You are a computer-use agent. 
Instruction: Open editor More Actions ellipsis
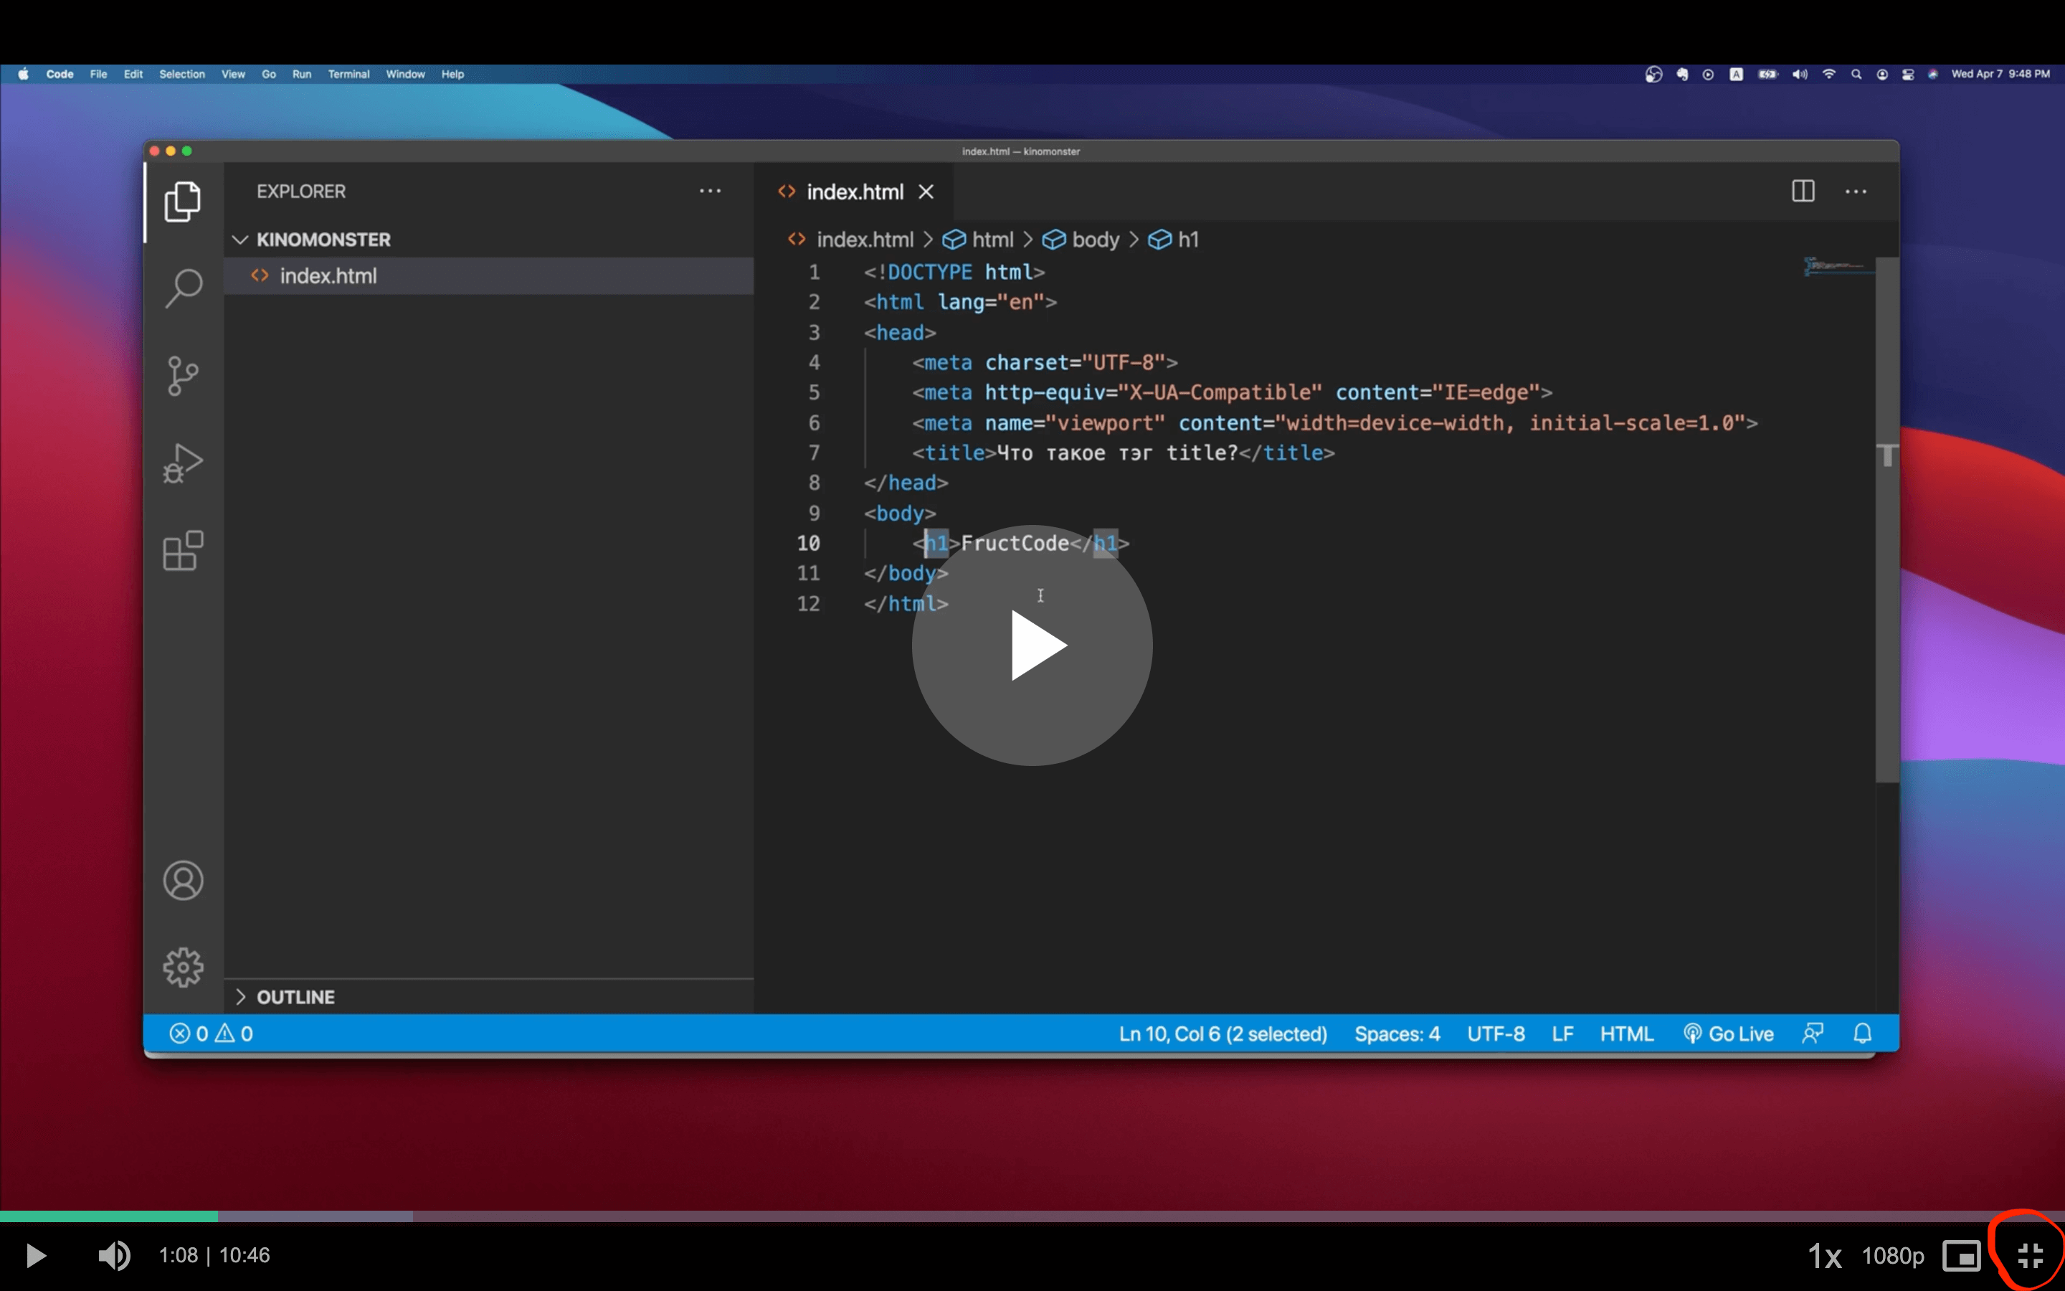(1856, 191)
